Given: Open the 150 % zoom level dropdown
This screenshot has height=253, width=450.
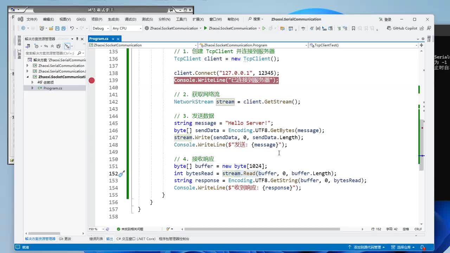Looking at the screenshot, I should [97, 229].
